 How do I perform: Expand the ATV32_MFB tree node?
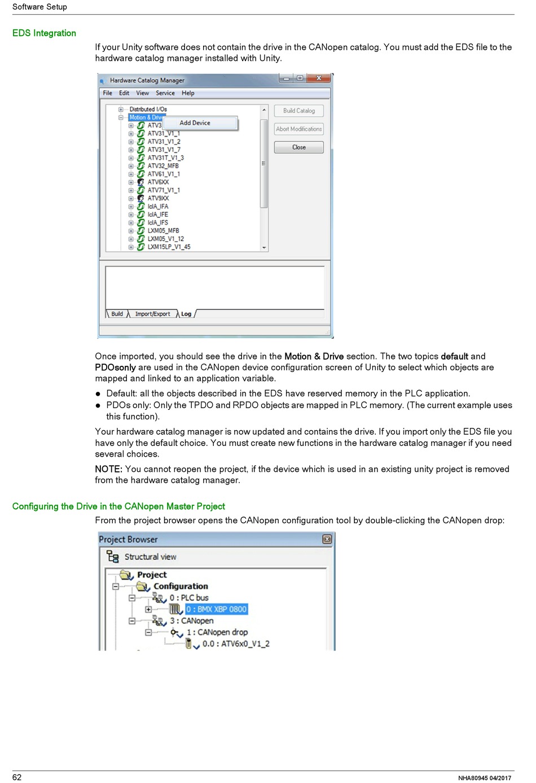pos(131,166)
